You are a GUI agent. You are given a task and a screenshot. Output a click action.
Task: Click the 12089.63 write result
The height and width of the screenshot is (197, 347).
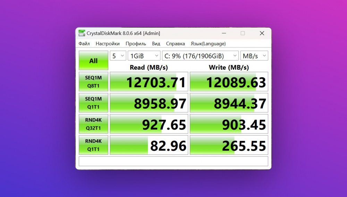pos(229,82)
